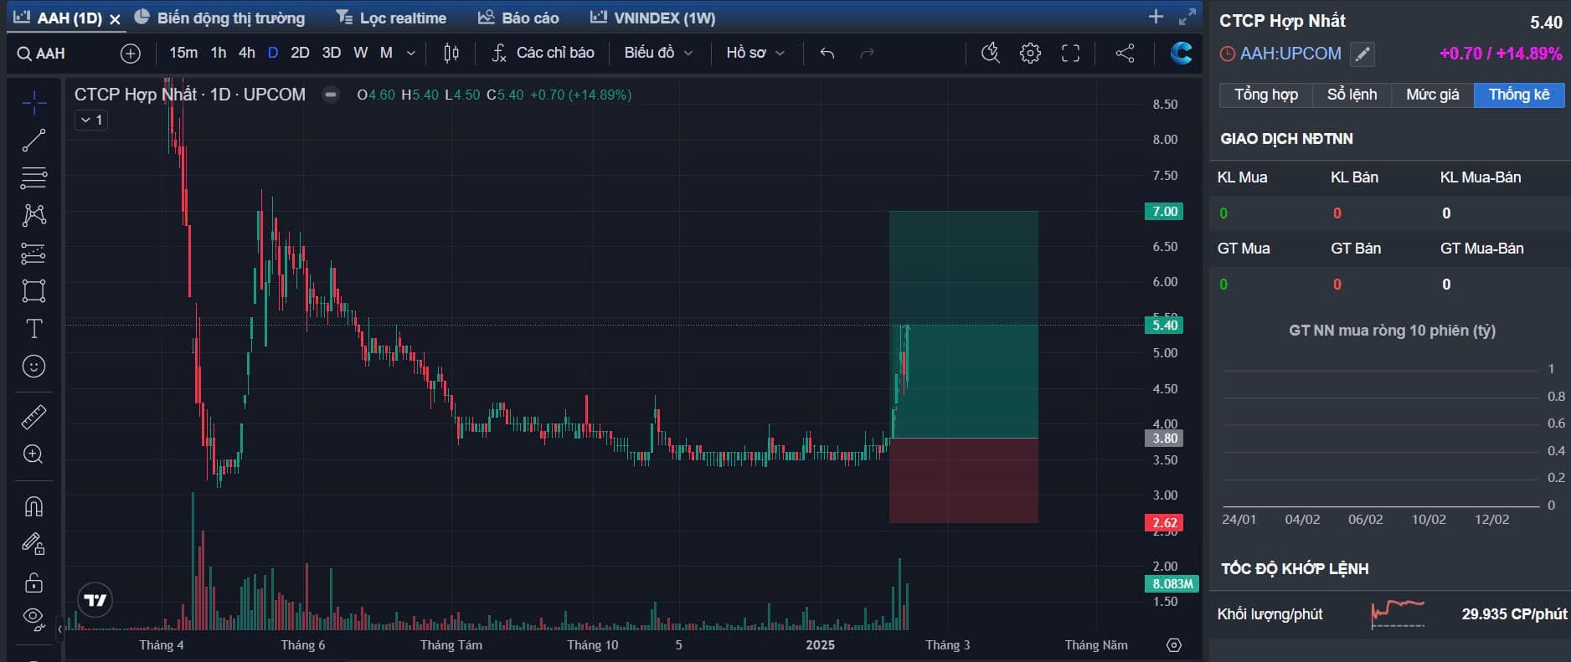
Task: Open the Các chỉ báo indicators menu
Action: (543, 53)
